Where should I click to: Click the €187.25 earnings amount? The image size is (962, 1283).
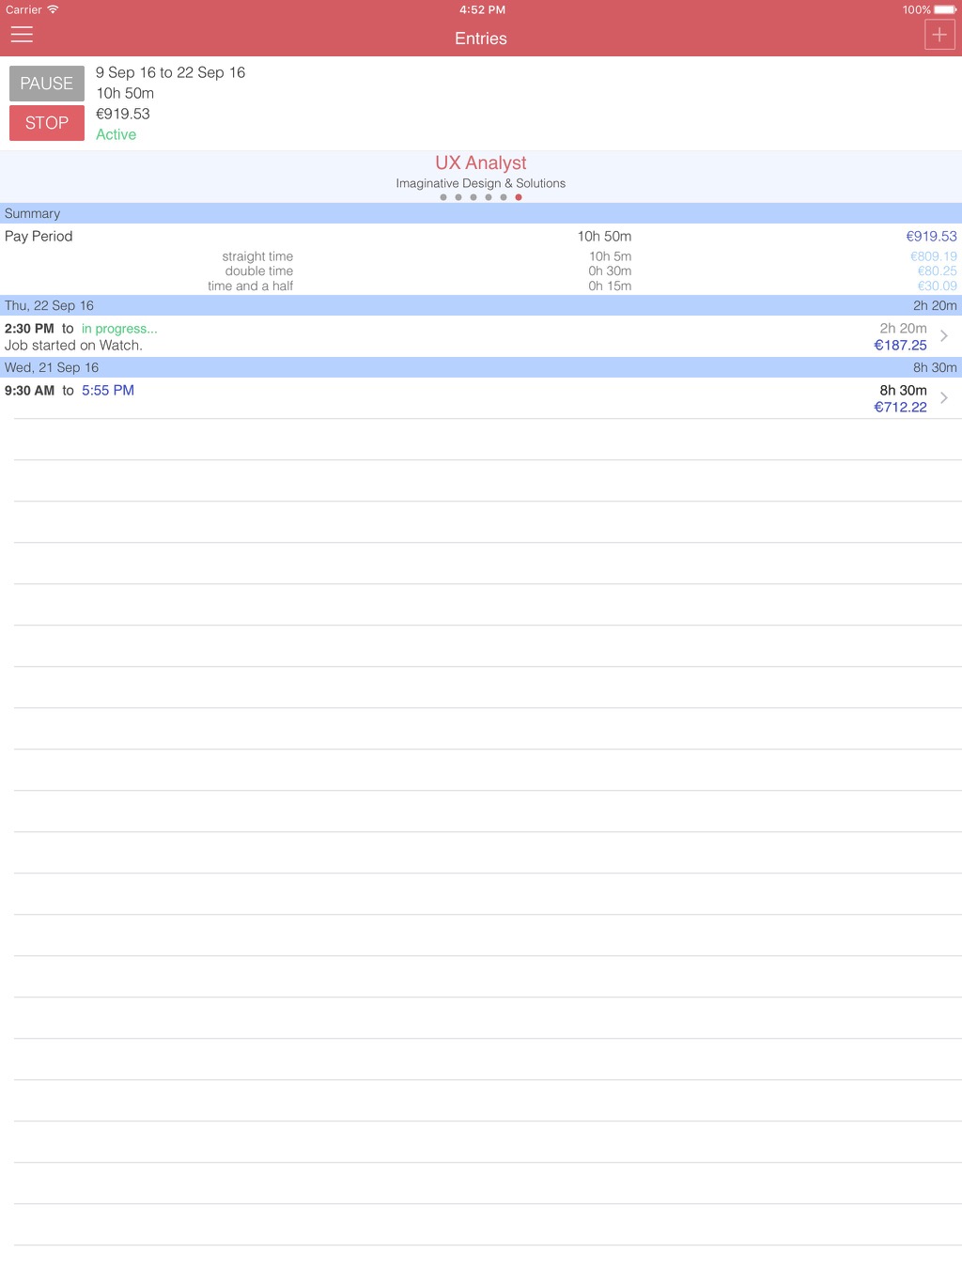click(x=900, y=346)
